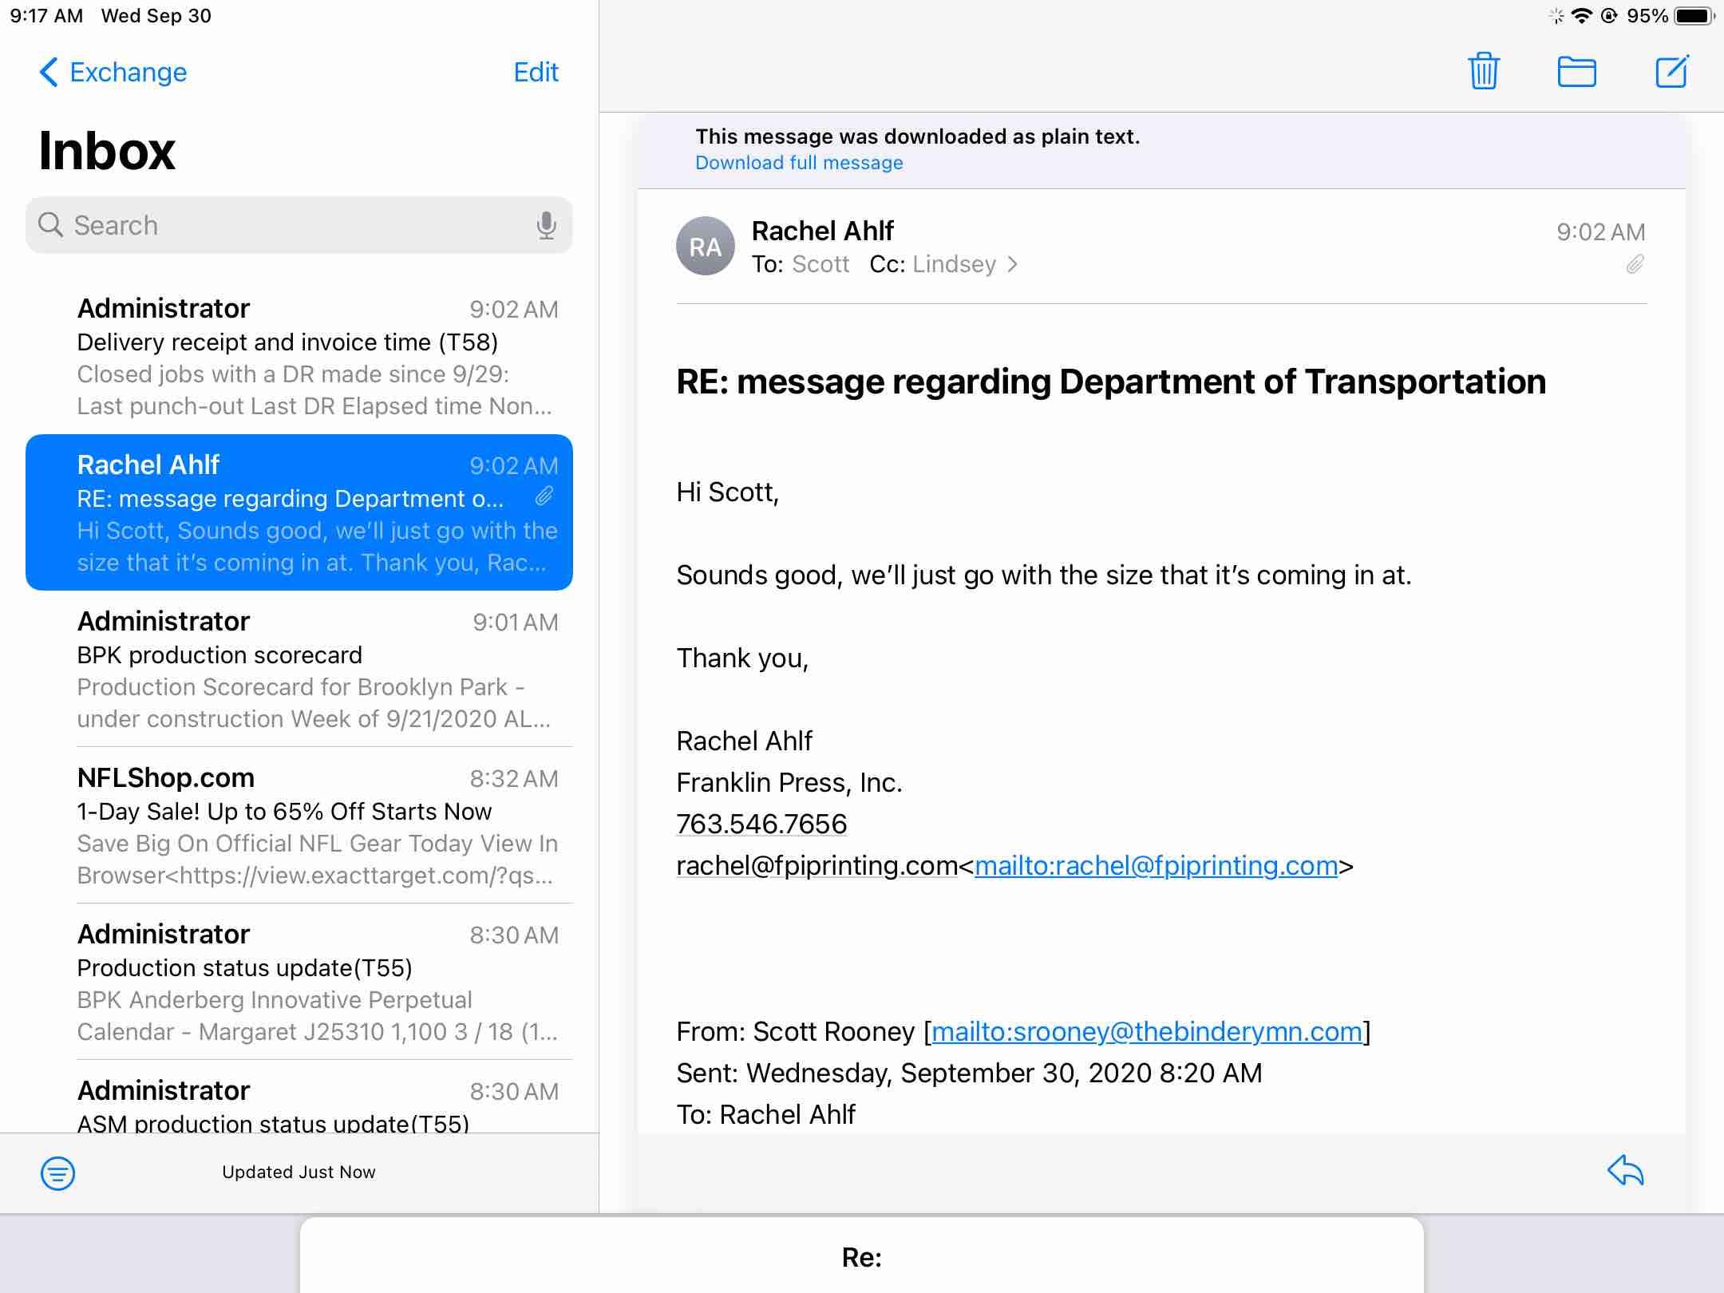Select Delivery receipt and invoice time email
Image resolution: width=1724 pixels, height=1293 pixels.
(316, 356)
